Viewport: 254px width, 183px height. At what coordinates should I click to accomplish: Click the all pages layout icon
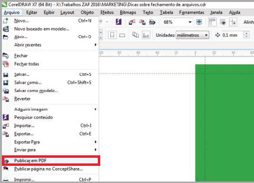click(x=136, y=35)
